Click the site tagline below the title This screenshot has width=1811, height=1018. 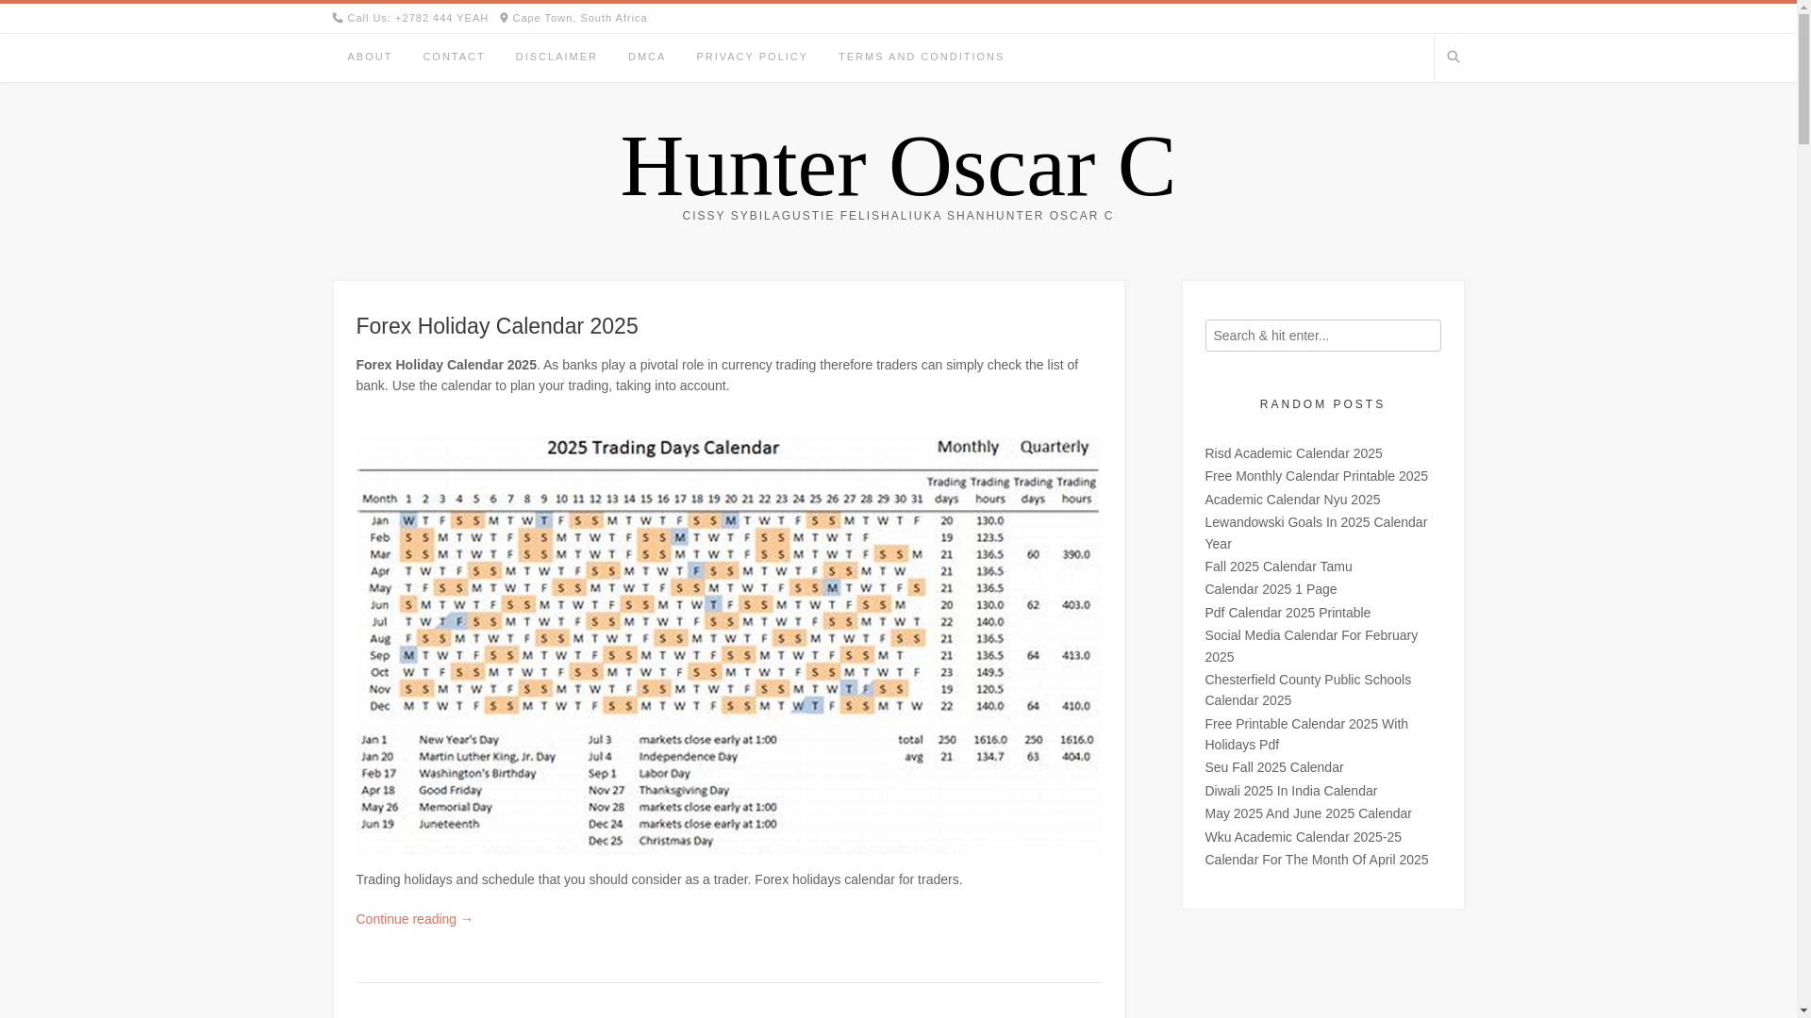(898, 216)
